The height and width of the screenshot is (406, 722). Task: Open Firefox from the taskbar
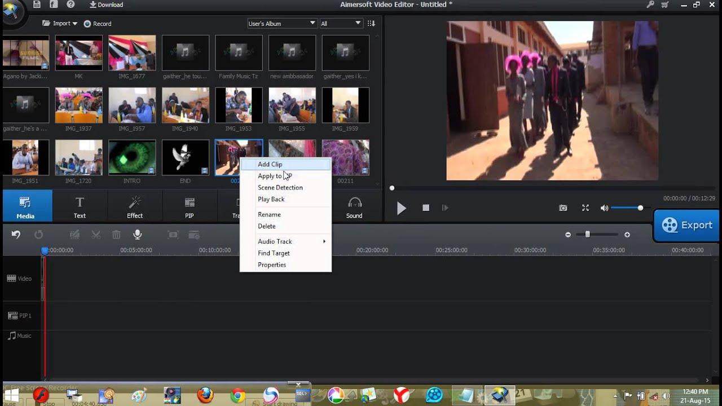click(205, 395)
